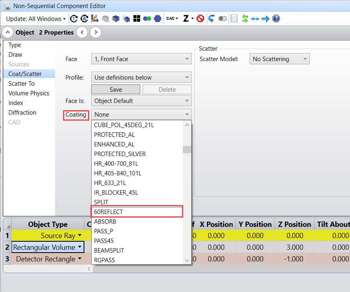Click the Save profile button

coord(116,90)
